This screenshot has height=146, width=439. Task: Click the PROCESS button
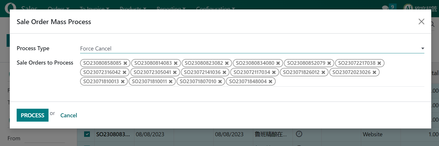32,115
